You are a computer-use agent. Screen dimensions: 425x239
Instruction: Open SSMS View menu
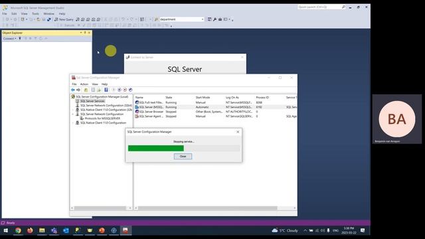tap(25, 13)
